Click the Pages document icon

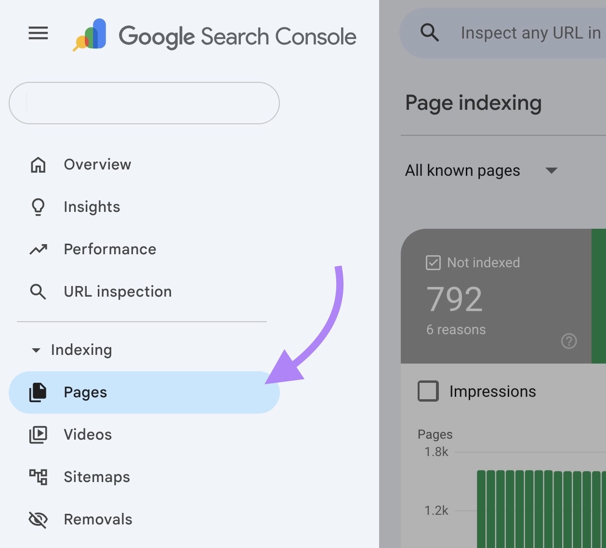(x=37, y=392)
